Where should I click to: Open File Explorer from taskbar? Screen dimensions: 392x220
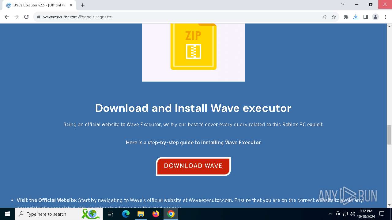(141, 214)
